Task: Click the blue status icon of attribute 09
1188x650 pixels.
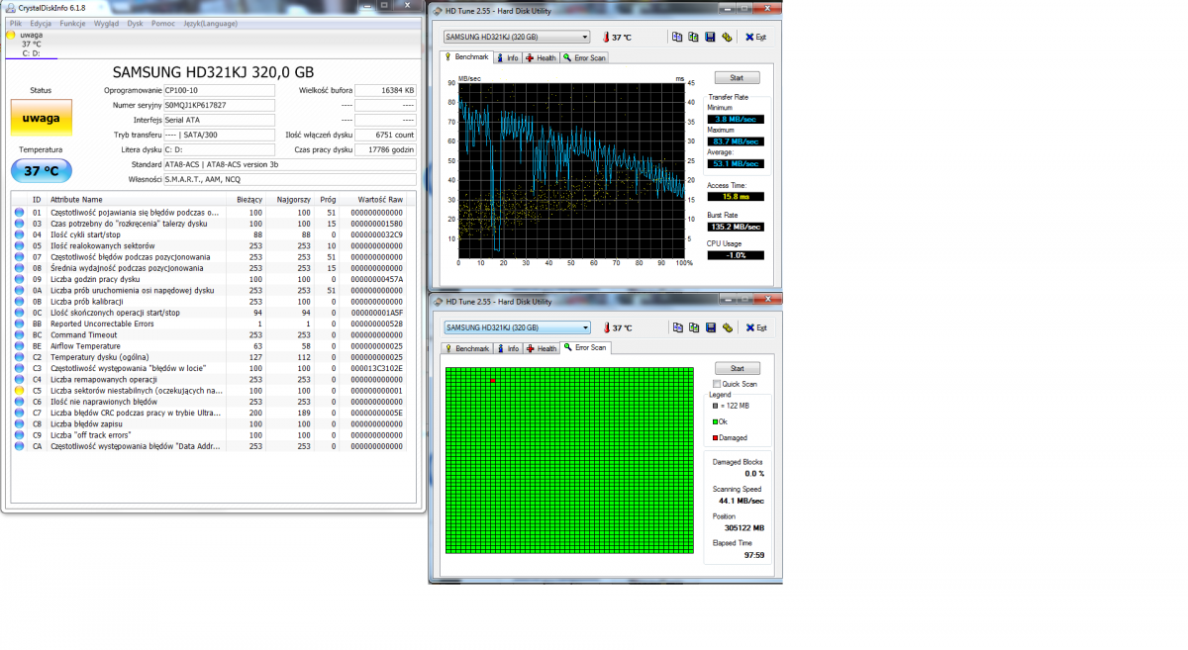Action: (x=19, y=279)
